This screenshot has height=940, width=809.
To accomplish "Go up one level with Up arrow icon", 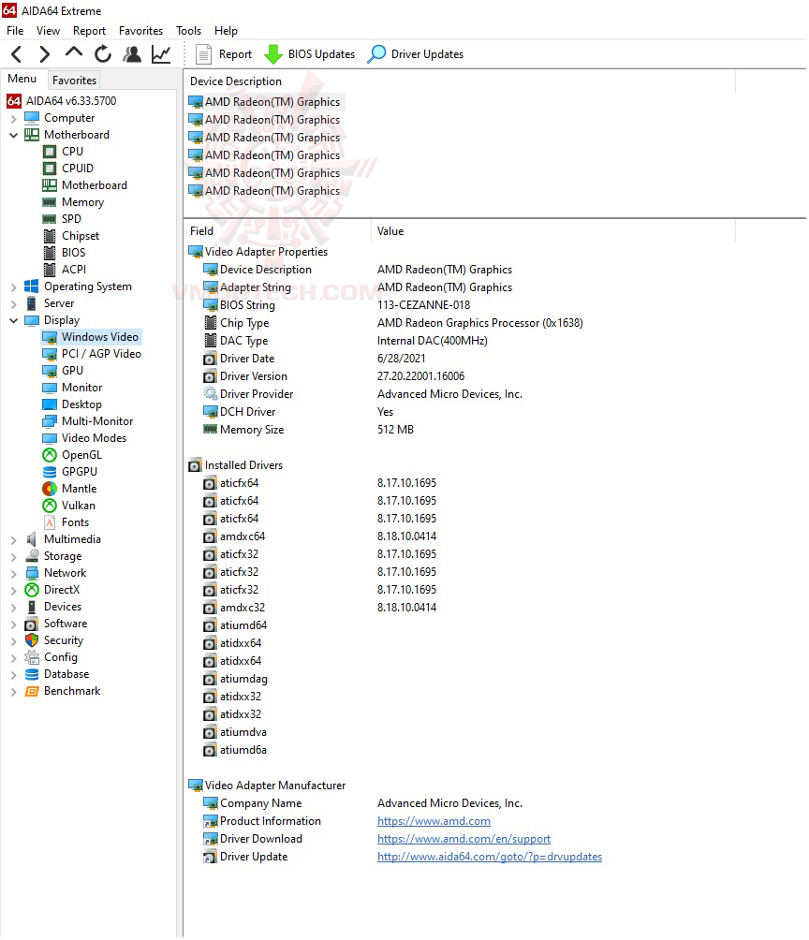I will [x=74, y=52].
